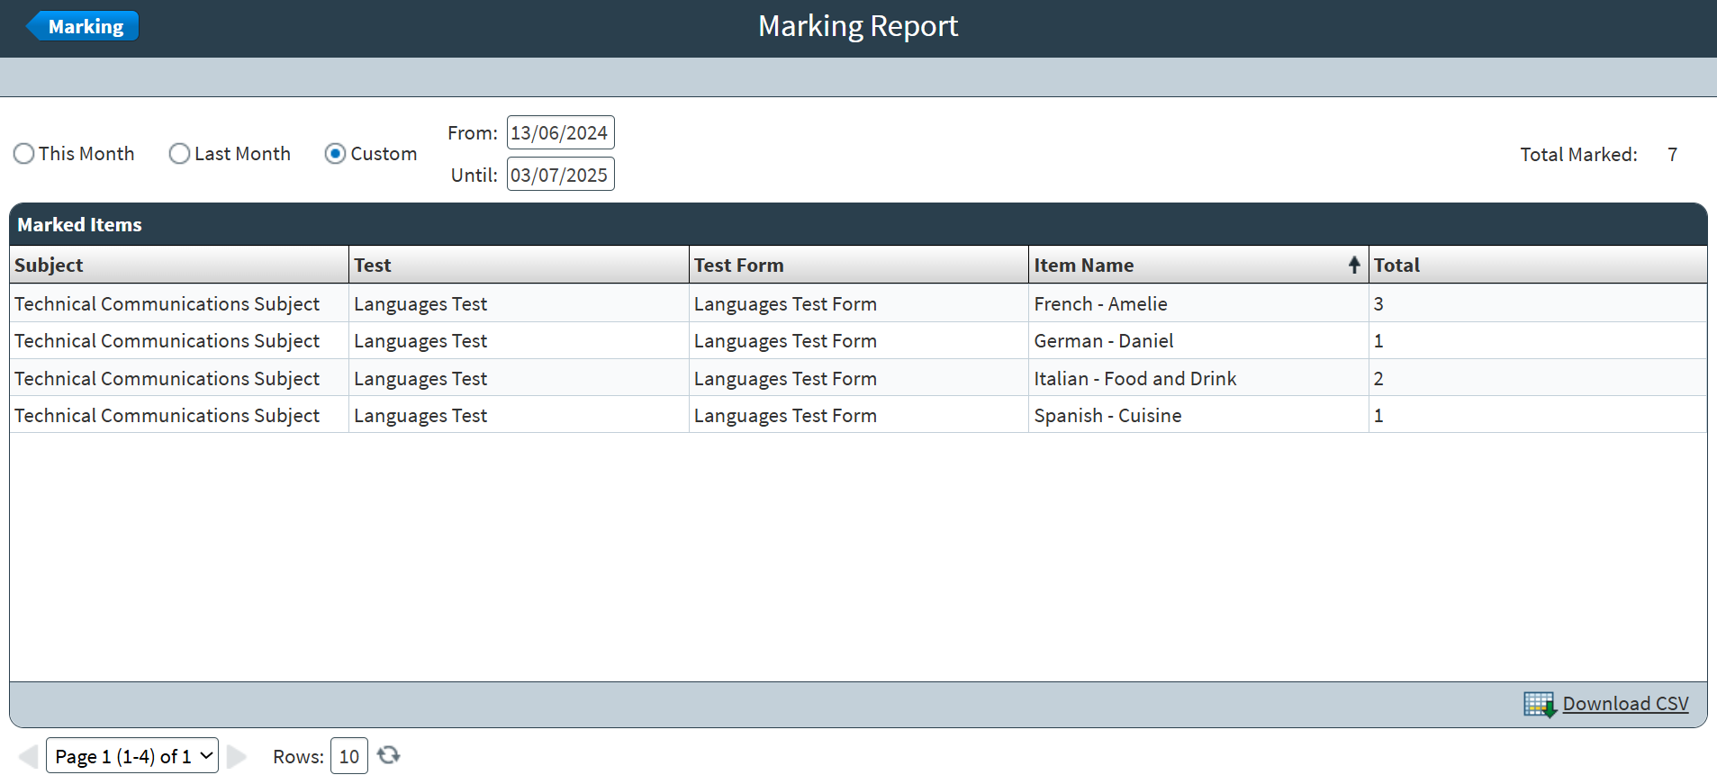This screenshot has height=784, width=1717.
Task: Click the Download CSV link
Action: pos(1625,704)
